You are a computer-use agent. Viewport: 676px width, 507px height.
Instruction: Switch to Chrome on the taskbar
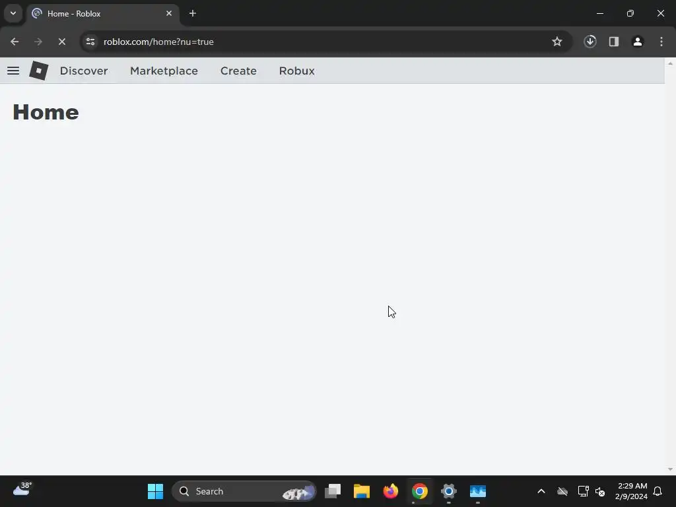419,491
